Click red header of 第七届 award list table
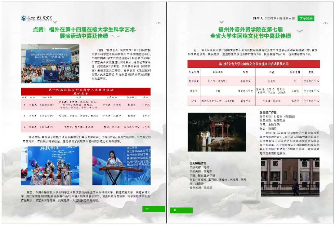Screen dimensions: 335x225 click(x=253, y=64)
